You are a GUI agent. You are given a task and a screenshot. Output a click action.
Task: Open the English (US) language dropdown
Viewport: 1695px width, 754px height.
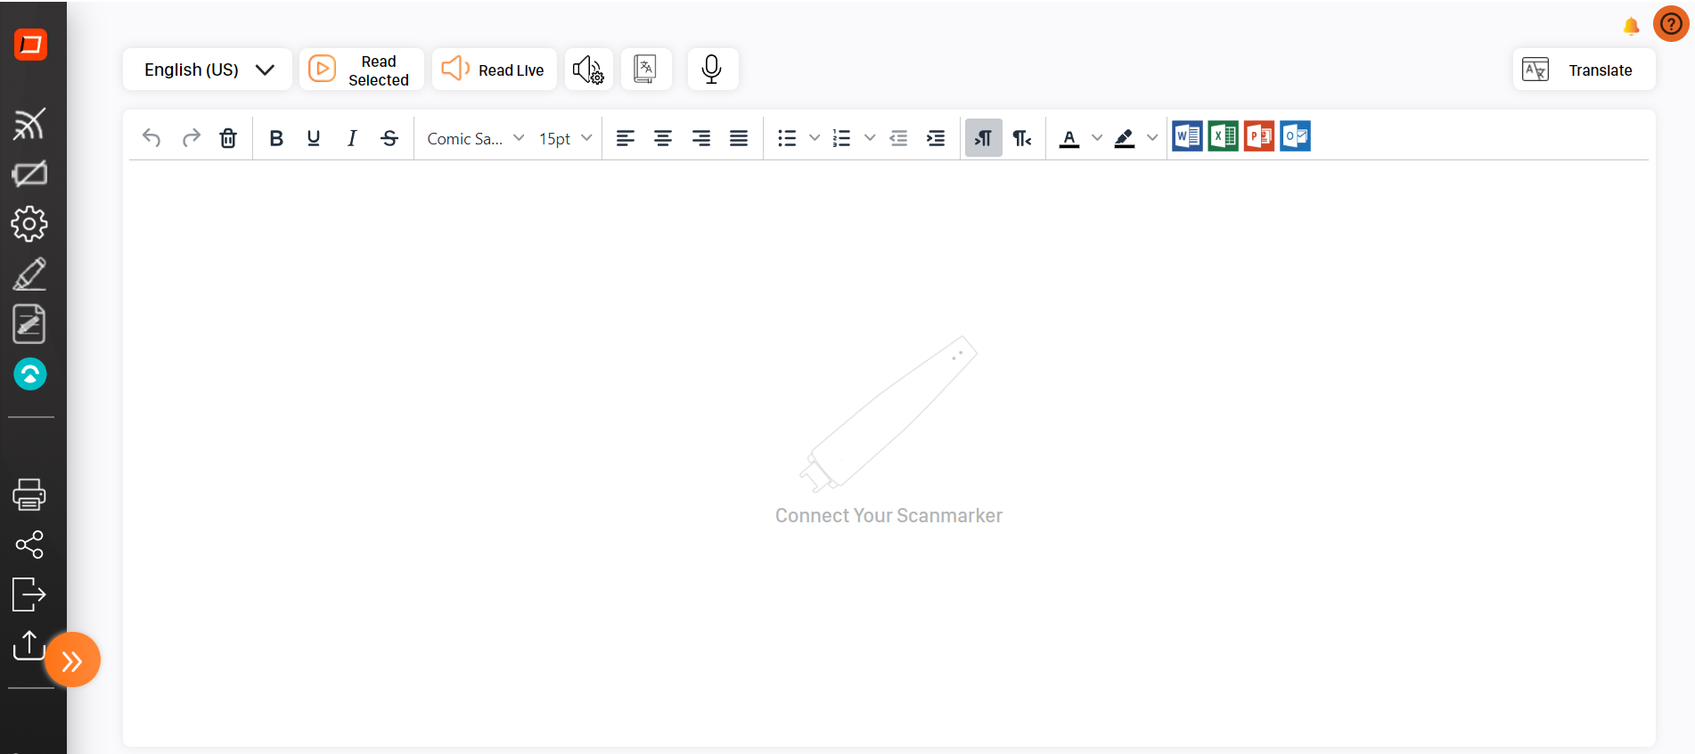(208, 70)
